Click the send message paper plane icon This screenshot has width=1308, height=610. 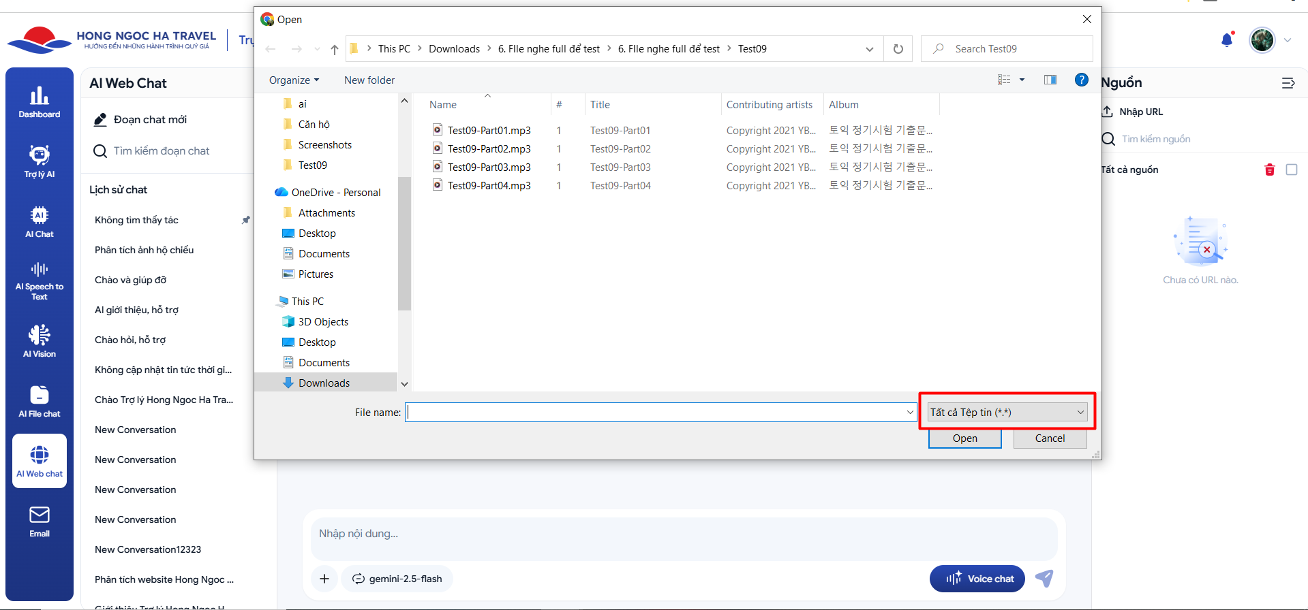pos(1044,579)
